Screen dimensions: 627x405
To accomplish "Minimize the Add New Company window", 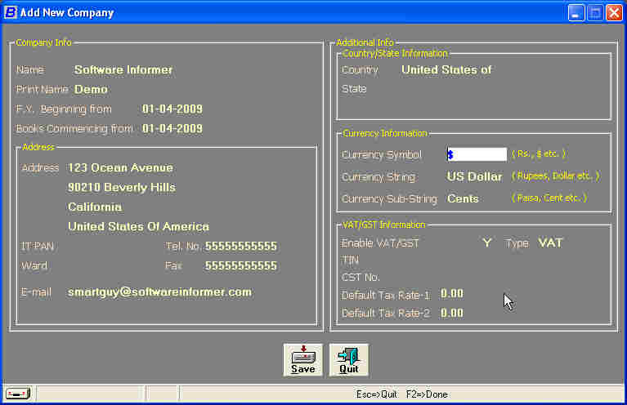I will coord(576,12).
